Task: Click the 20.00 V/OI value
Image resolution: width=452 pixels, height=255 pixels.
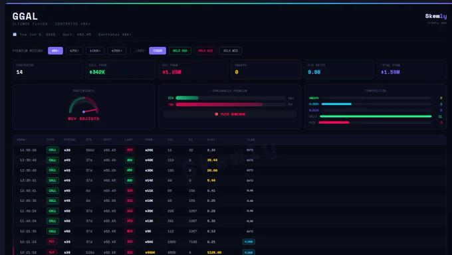Action: [x=212, y=170]
